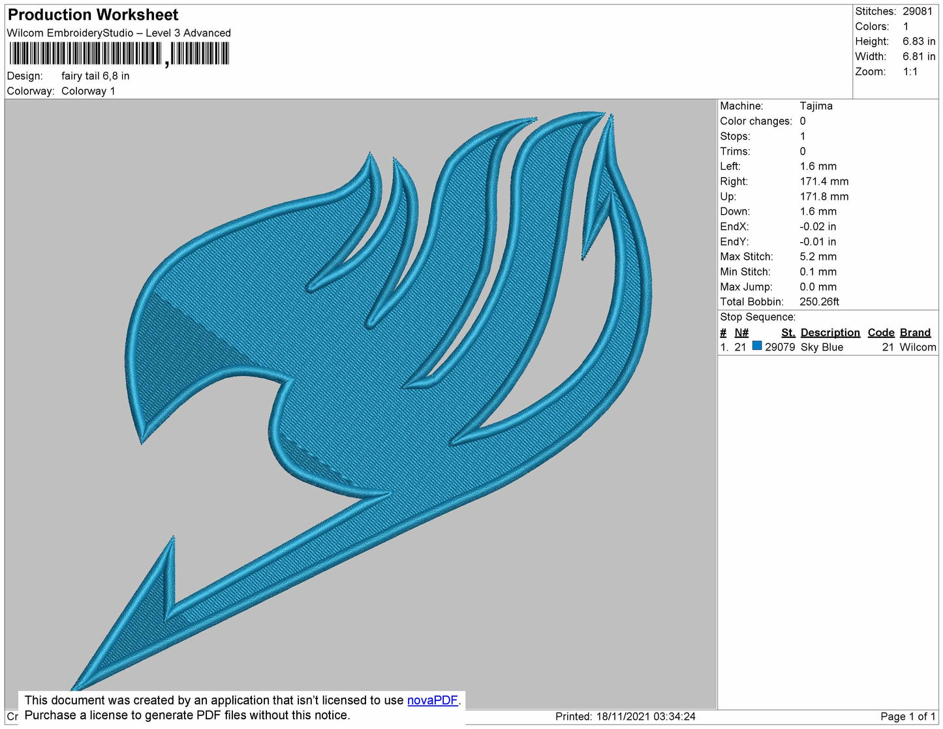Select the 'Production Worksheet' title
Viewport: 943px width, 729px height.
coord(93,15)
